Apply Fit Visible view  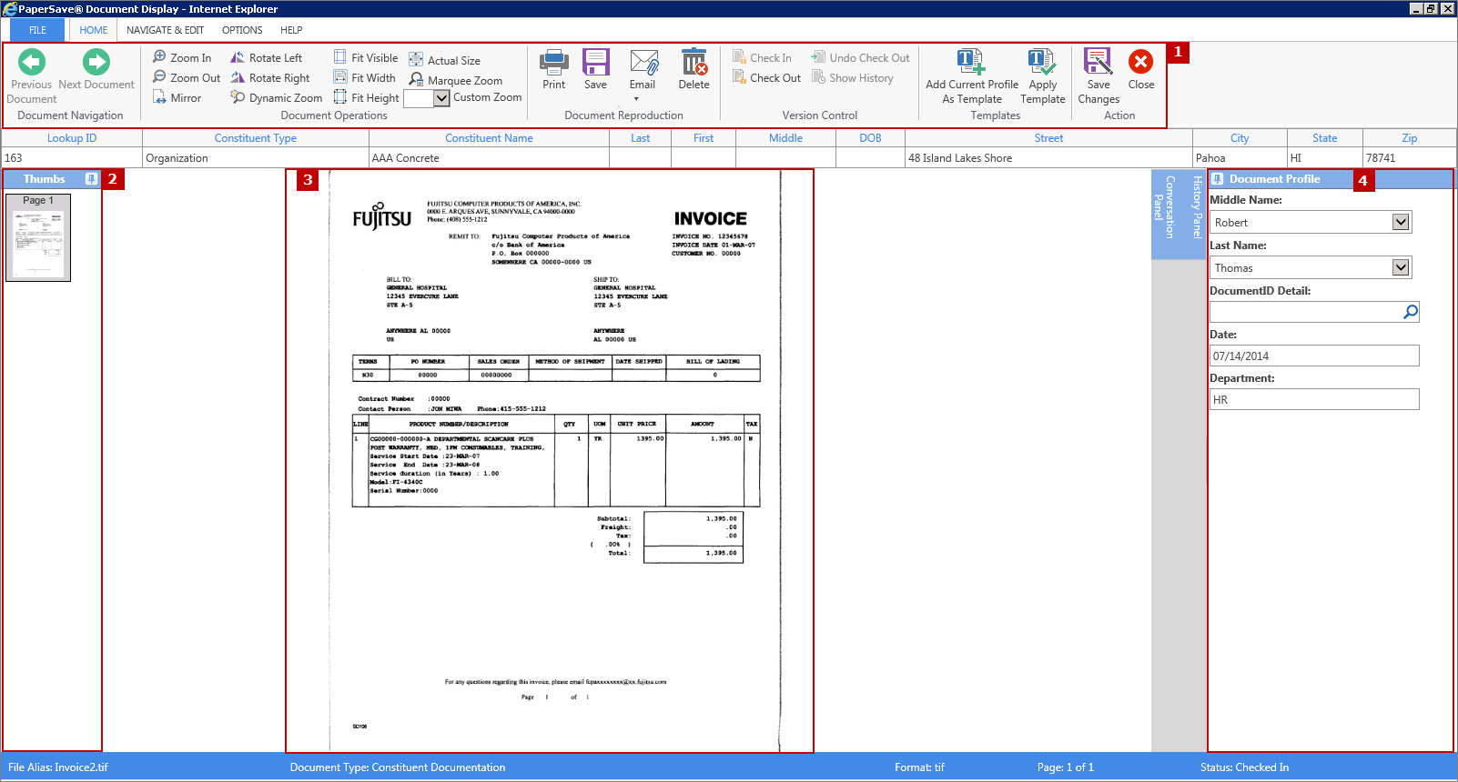point(366,57)
